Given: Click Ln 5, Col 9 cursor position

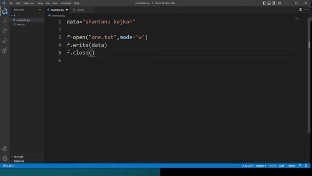Looking at the screenshot, I should tap(247, 166).
